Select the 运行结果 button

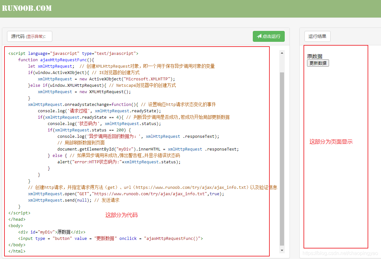(317, 36)
